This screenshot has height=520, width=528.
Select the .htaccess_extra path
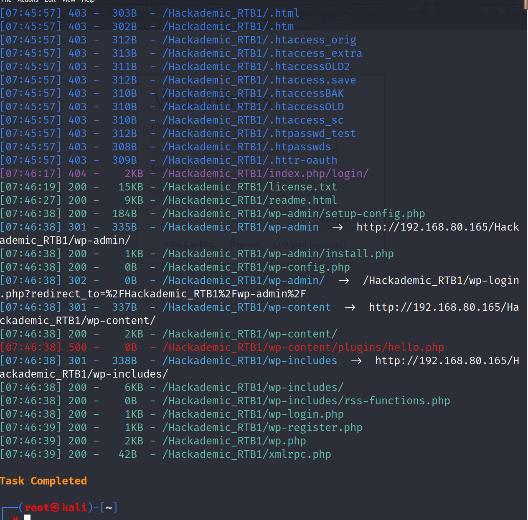pyautogui.click(x=262, y=53)
